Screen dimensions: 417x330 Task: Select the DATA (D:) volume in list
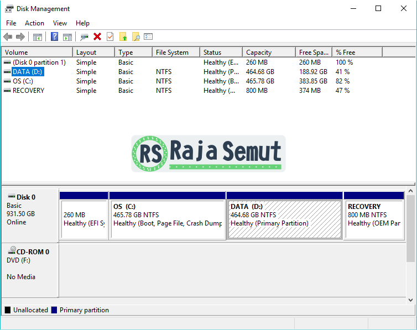click(28, 72)
